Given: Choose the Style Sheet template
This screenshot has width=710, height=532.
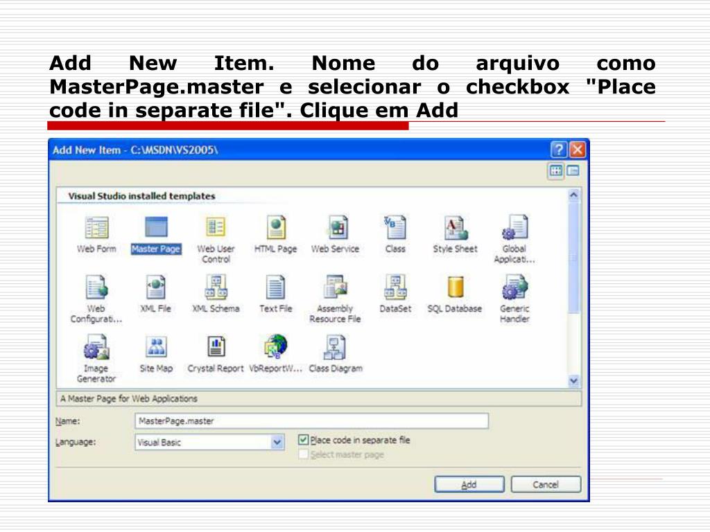Looking at the screenshot, I should coord(455,229).
